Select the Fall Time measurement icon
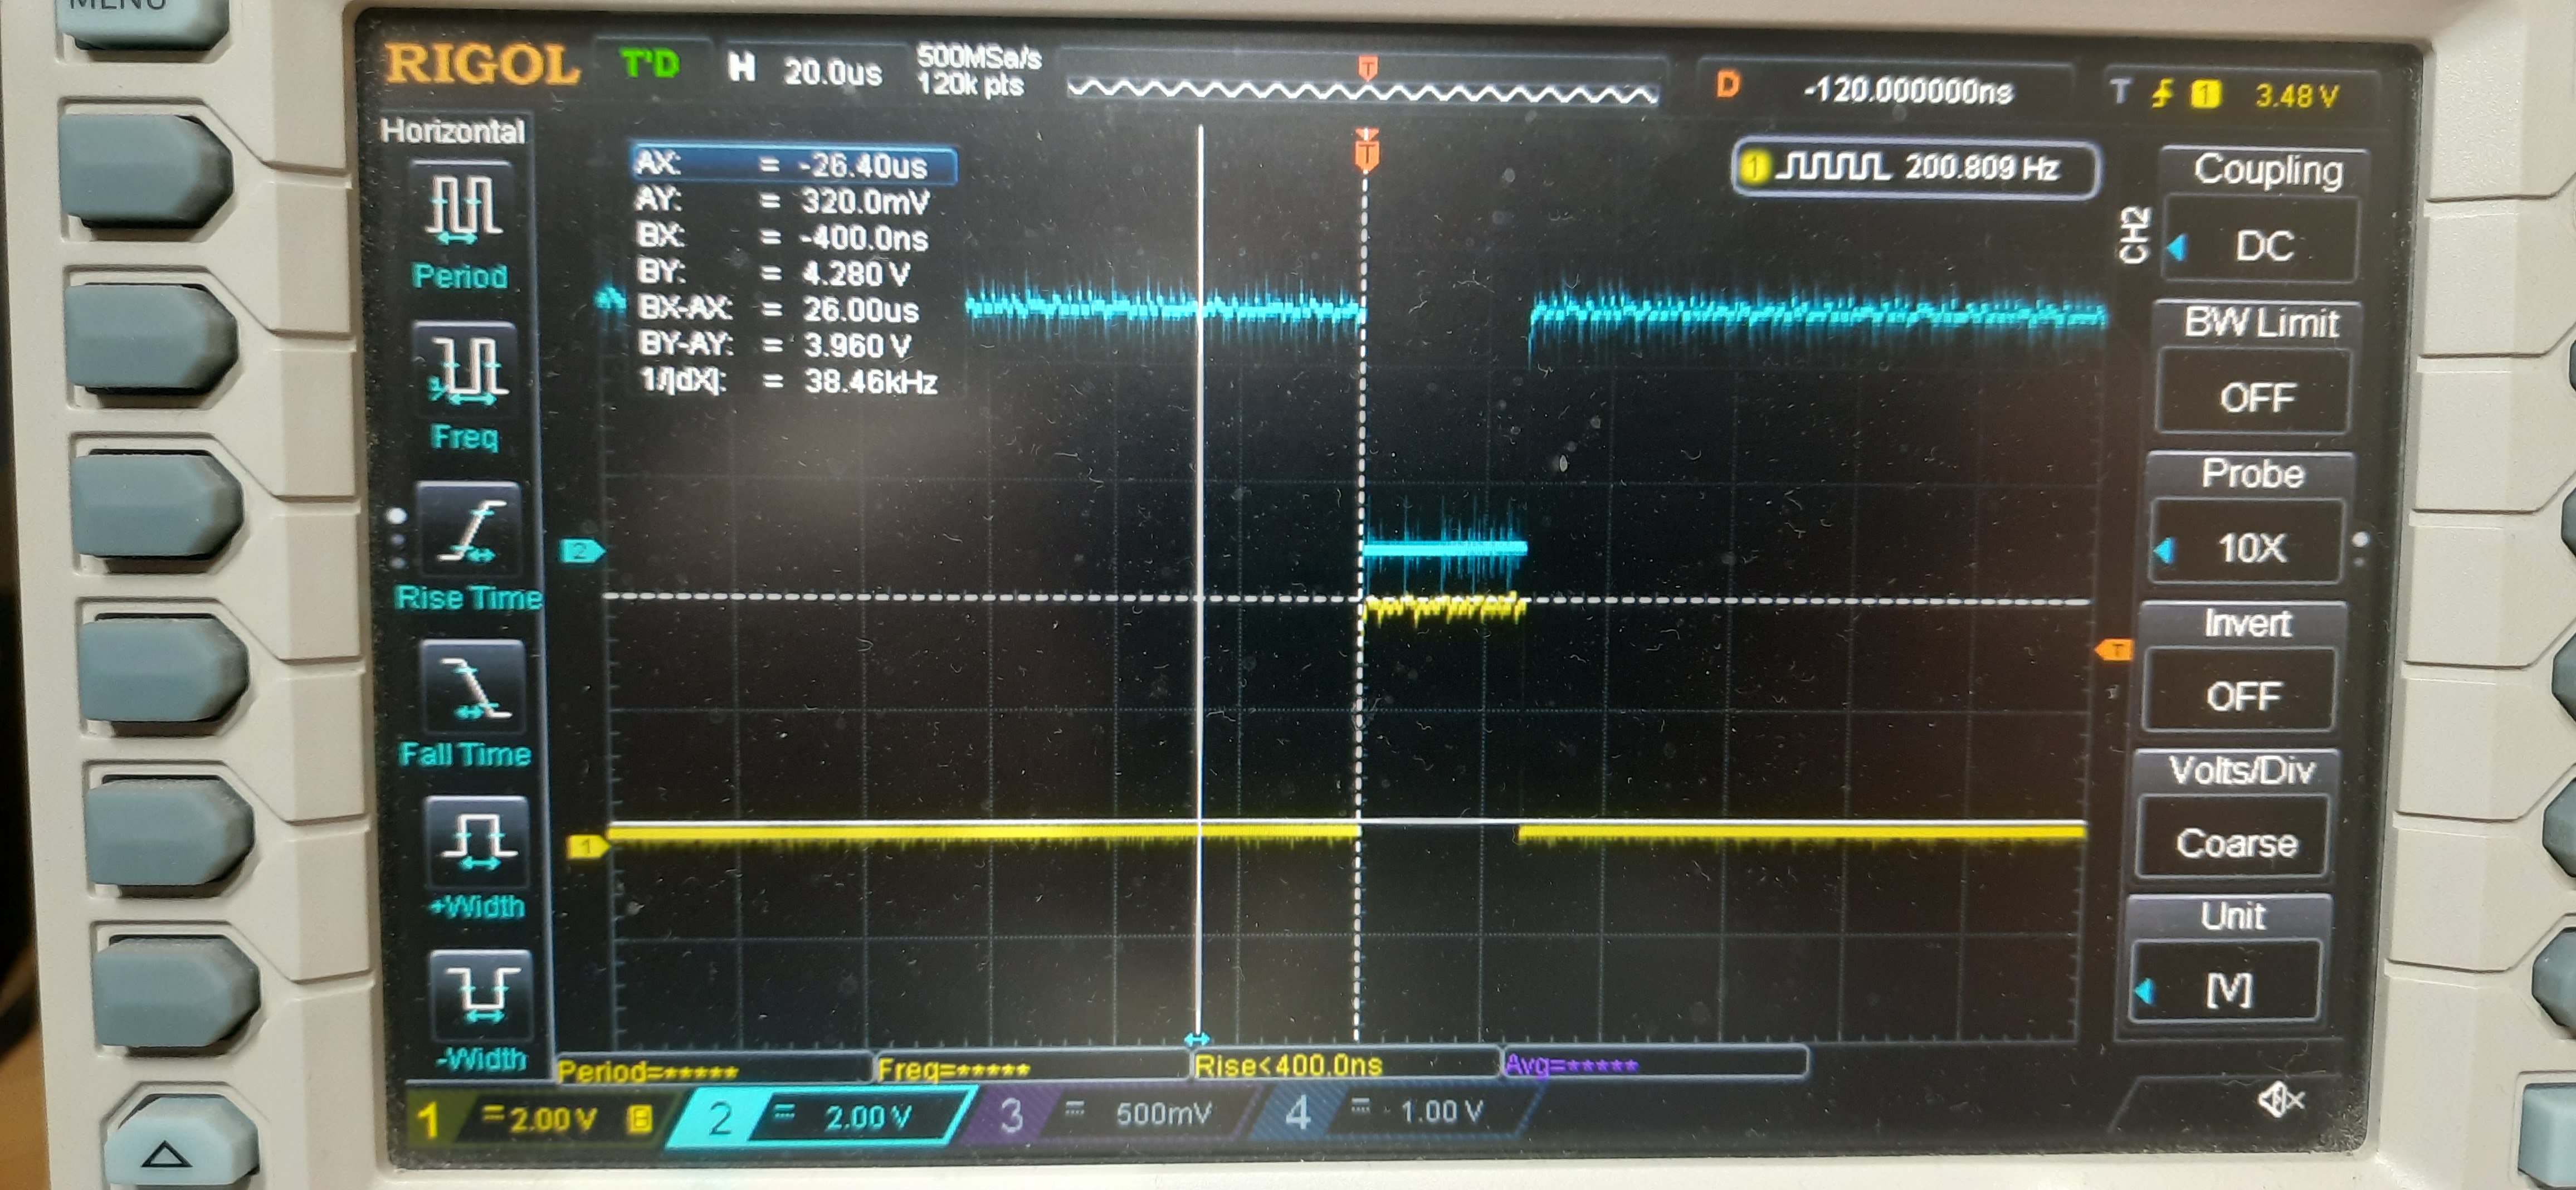 coord(473,688)
